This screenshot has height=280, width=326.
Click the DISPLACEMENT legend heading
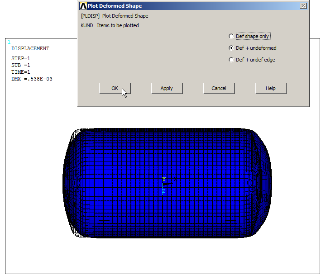[30, 48]
